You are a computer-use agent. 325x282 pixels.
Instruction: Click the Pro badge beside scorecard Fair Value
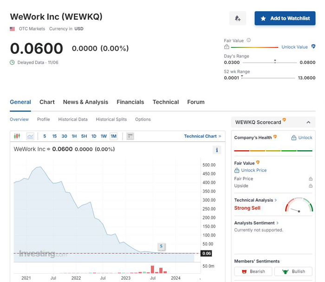(258, 162)
